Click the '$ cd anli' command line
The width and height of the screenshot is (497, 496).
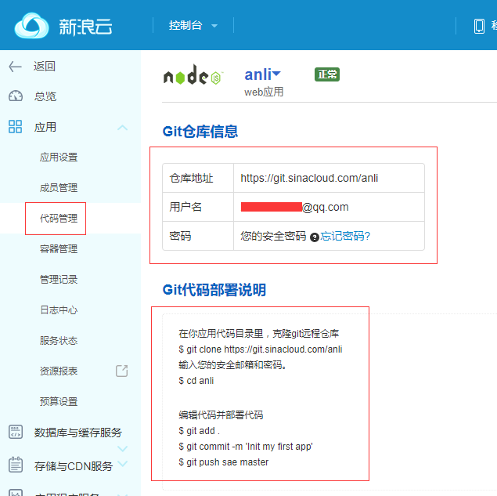click(x=196, y=381)
